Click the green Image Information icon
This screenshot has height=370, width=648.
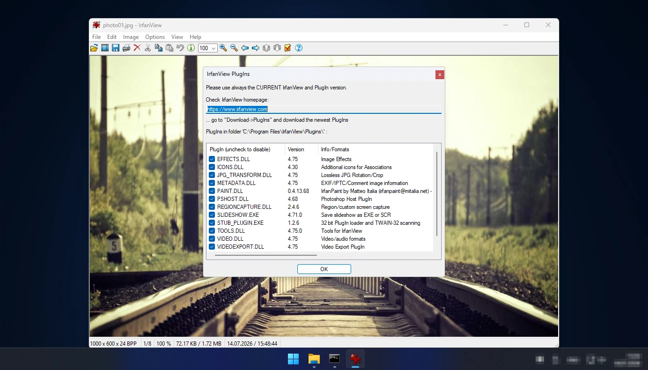191,48
